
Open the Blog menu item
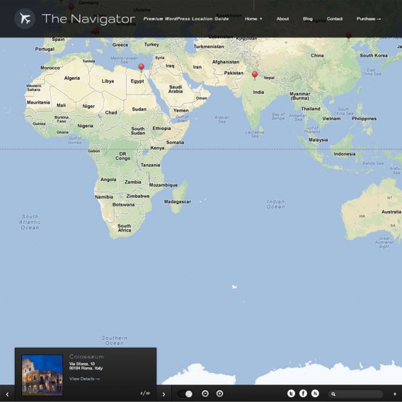pos(308,19)
